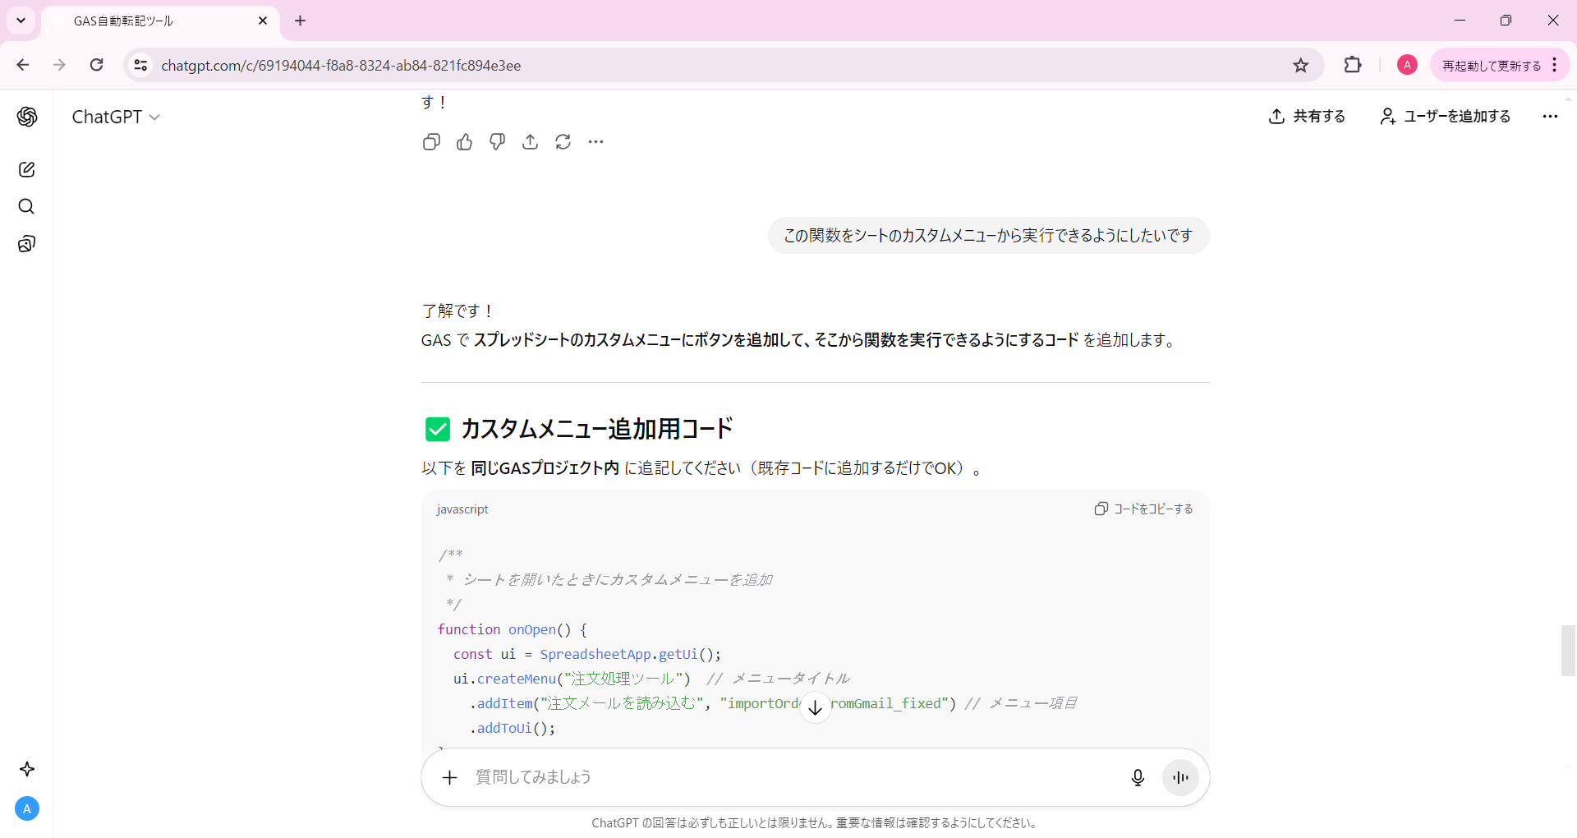
Task: Open the browser extensions menu
Action: (1353, 65)
